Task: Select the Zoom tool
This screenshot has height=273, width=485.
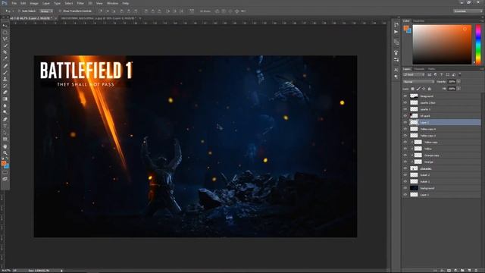Action: click(x=5, y=152)
